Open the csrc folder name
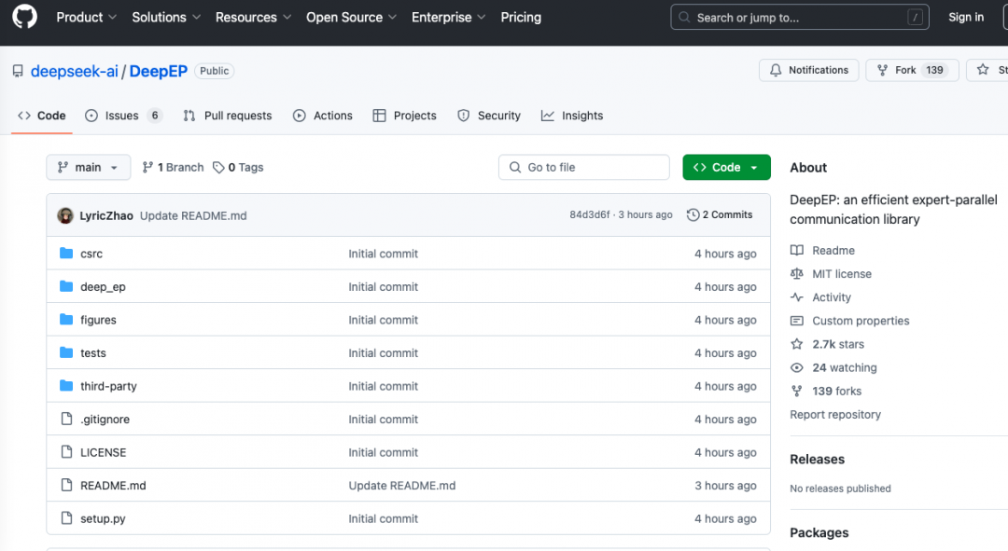The height and width of the screenshot is (551, 1008). 91,254
